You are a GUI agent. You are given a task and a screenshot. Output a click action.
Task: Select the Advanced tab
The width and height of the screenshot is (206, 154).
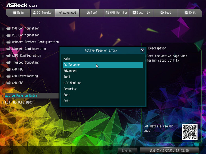tap(67, 13)
